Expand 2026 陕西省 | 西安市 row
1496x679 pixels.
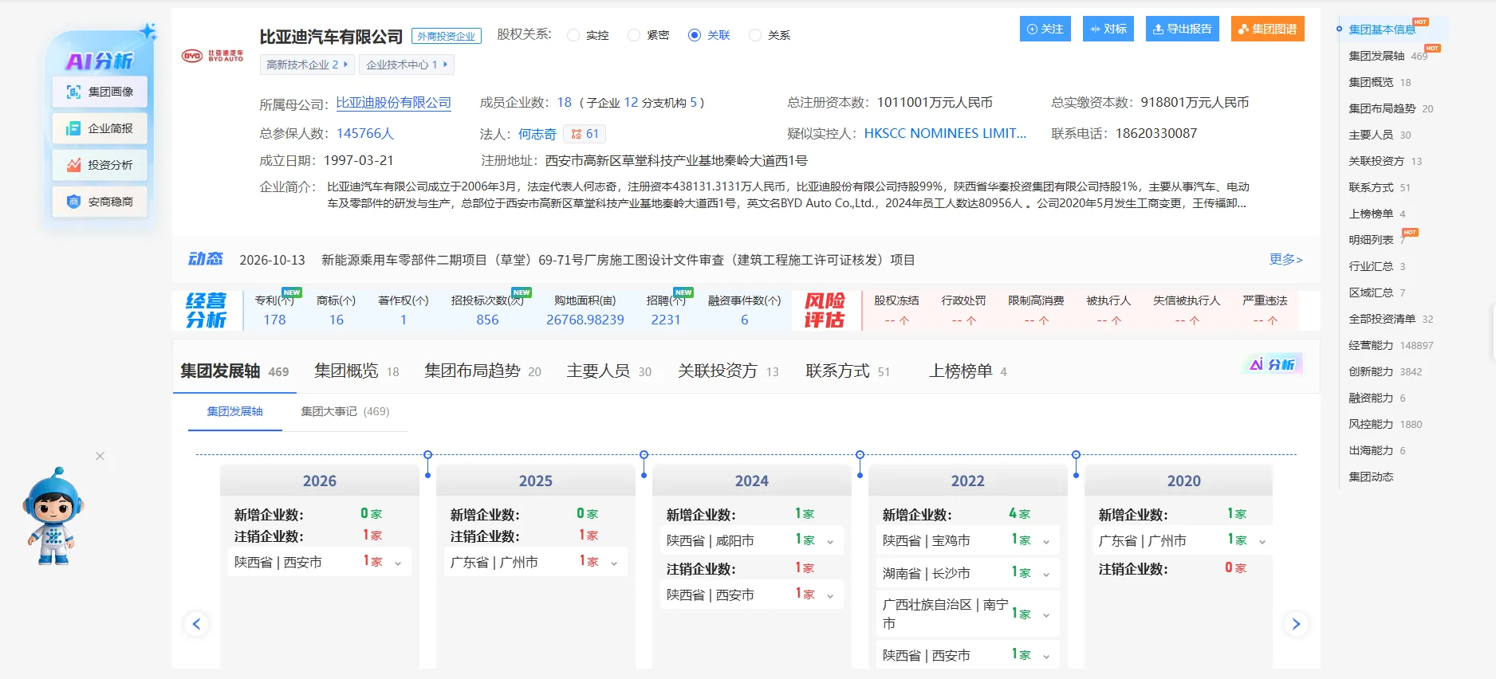coord(319,562)
